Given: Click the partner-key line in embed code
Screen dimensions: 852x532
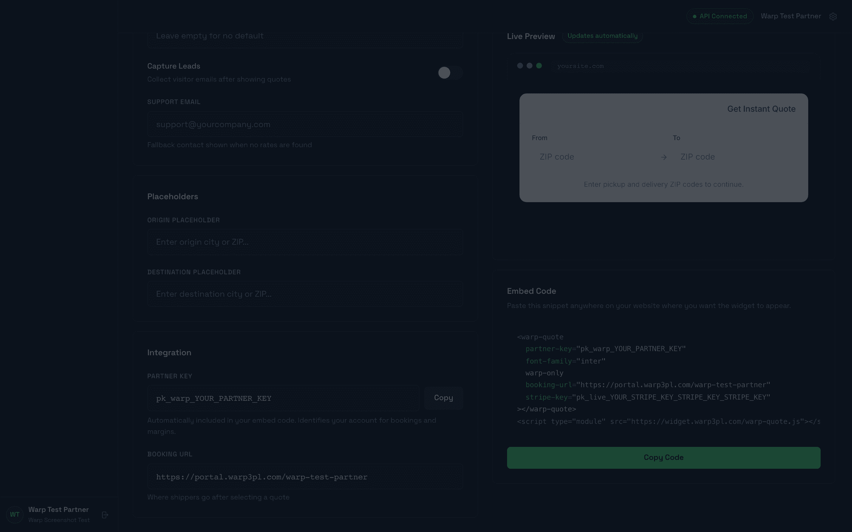Looking at the screenshot, I should [x=605, y=349].
